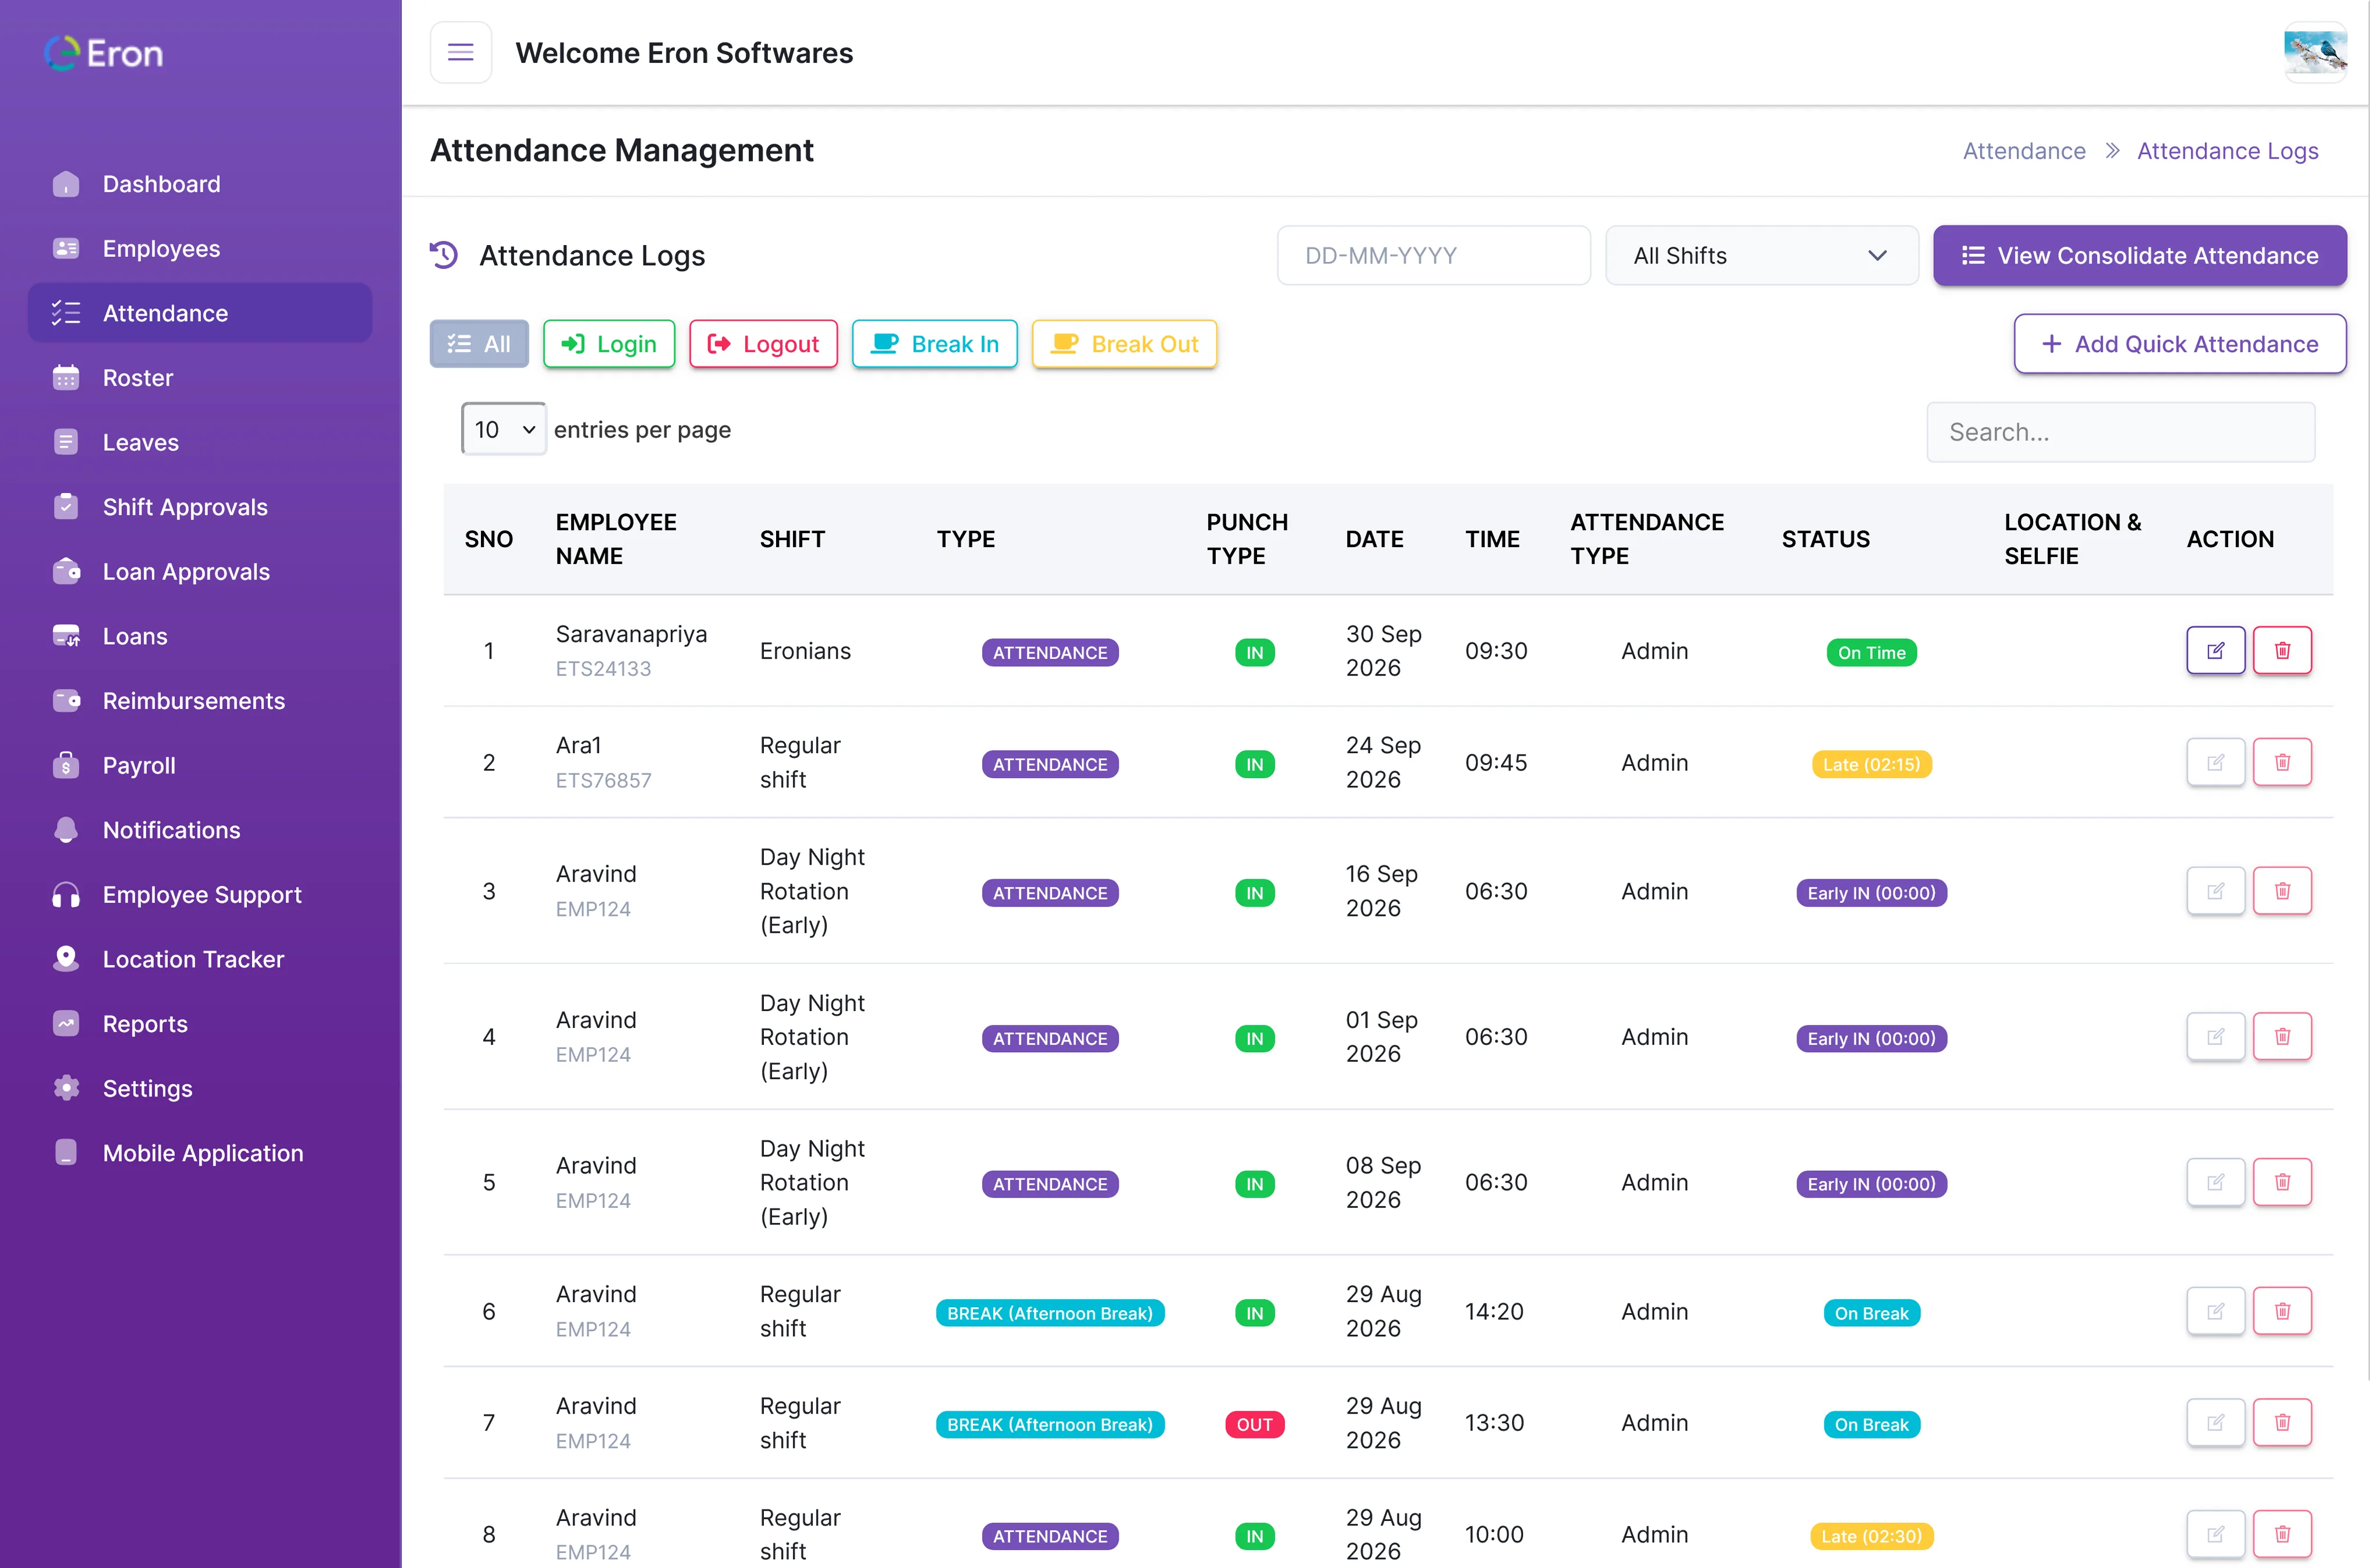Focus the DD-MM-YYYY date field
The image size is (2370, 1568).
[1433, 256]
